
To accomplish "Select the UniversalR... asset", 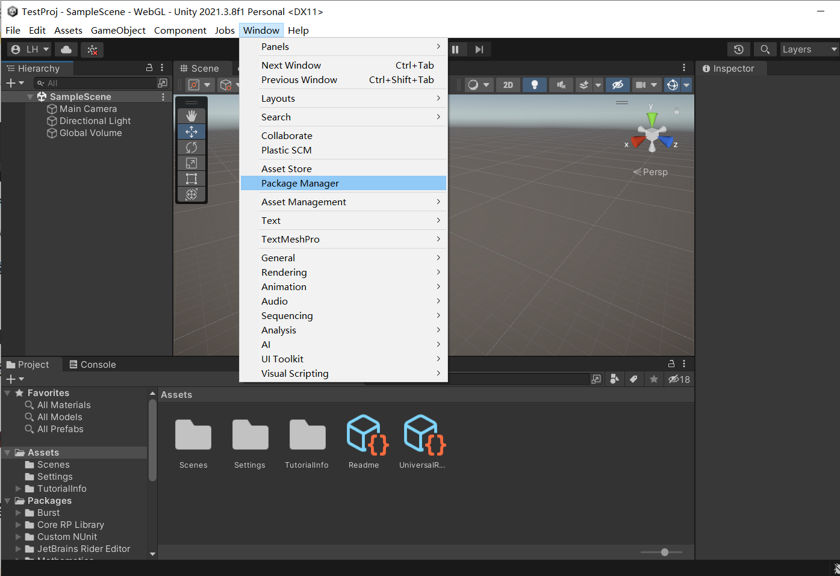I will (423, 442).
